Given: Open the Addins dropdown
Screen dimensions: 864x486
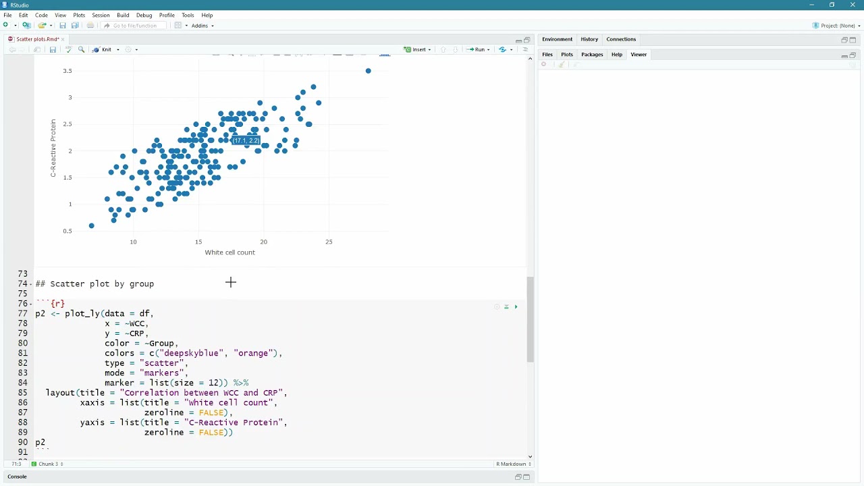Looking at the screenshot, I should point(202,26).
